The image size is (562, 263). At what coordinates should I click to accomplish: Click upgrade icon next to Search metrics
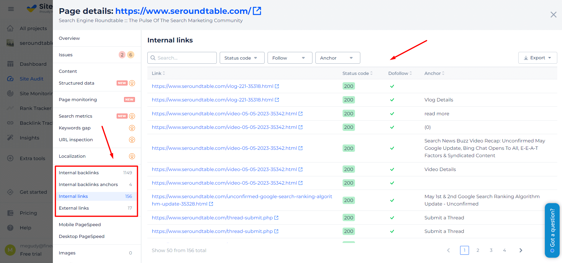pyautogui.click(x=132, y=116)
